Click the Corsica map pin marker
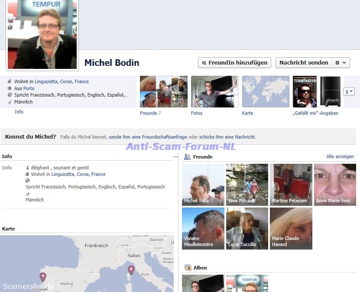The image size is (360, 292). pyautogui.click(x=131, y=270)
